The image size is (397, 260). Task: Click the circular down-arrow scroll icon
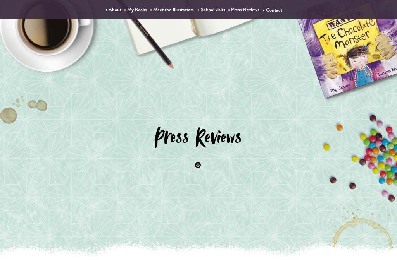pyautogui.click(x=198, y=165)
